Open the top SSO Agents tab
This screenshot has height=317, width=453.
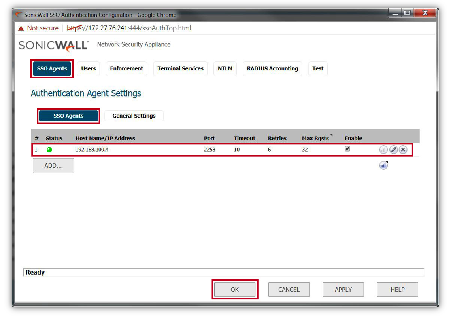point(52,68)
